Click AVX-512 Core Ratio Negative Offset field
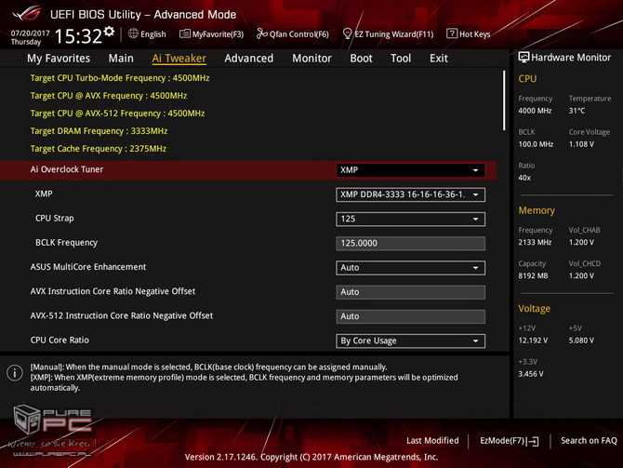This screenshot has width=623, height=468. coord(410,316)
